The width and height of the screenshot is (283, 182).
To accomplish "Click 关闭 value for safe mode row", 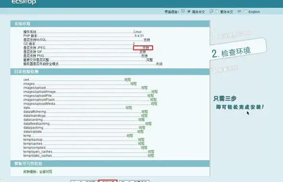I will coord(159,64).
